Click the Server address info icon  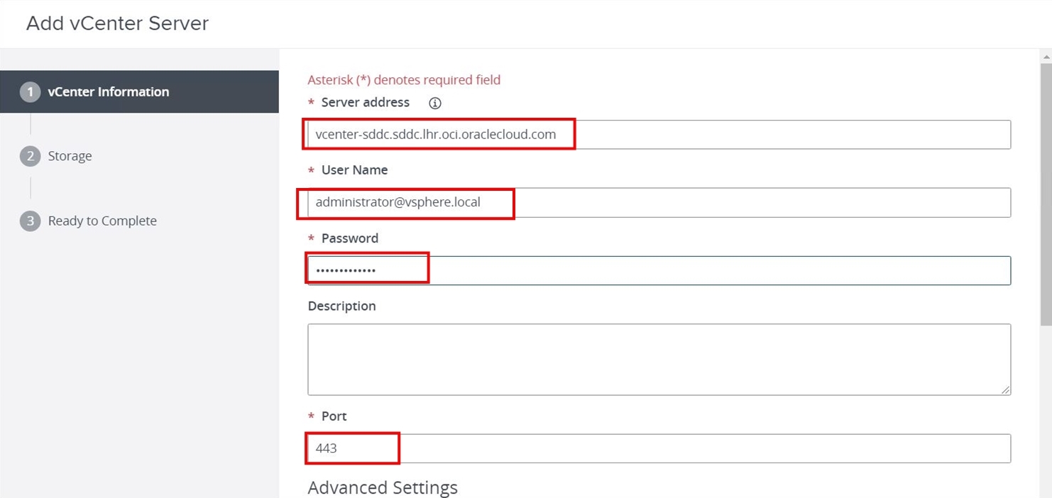tap(434, 103)
